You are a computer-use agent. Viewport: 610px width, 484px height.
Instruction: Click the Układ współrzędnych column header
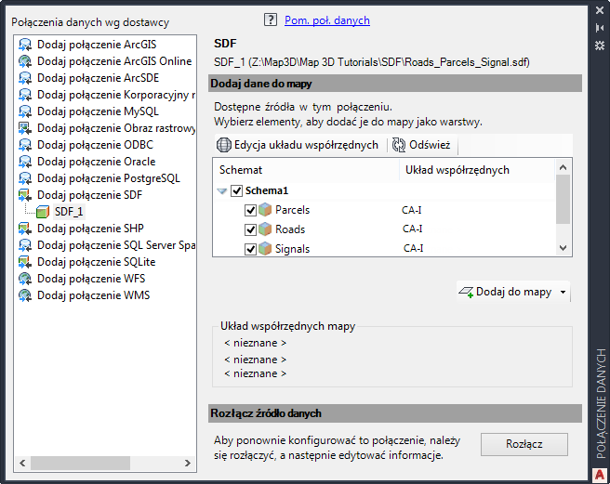457,170
